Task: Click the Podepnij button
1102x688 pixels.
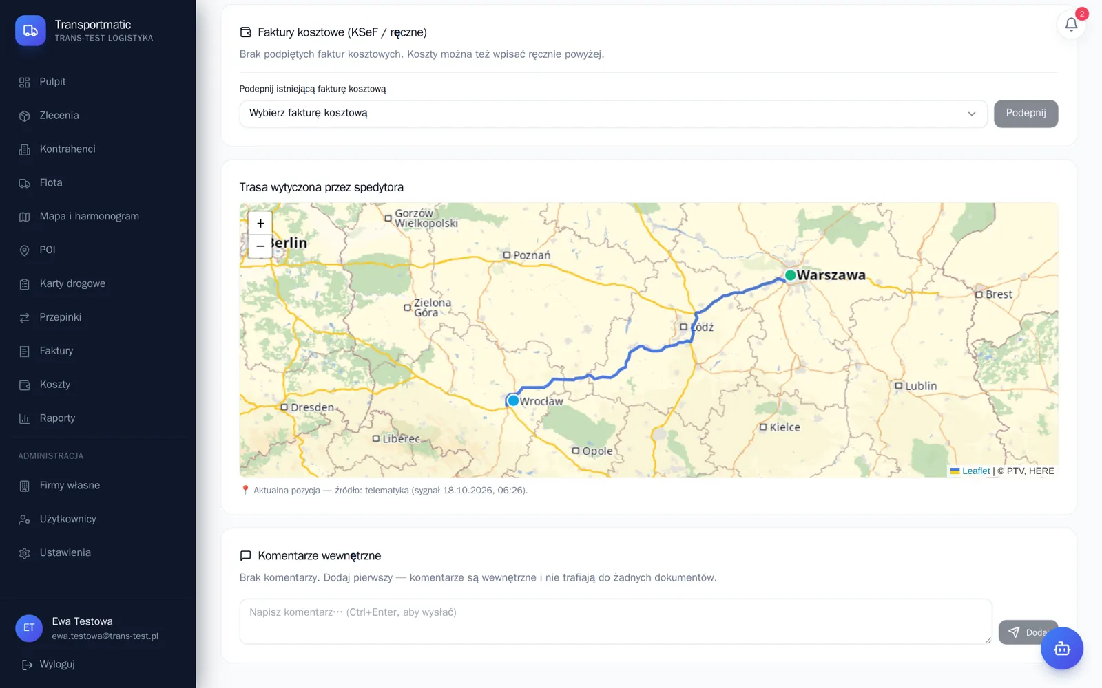Action: (1026, 114)
